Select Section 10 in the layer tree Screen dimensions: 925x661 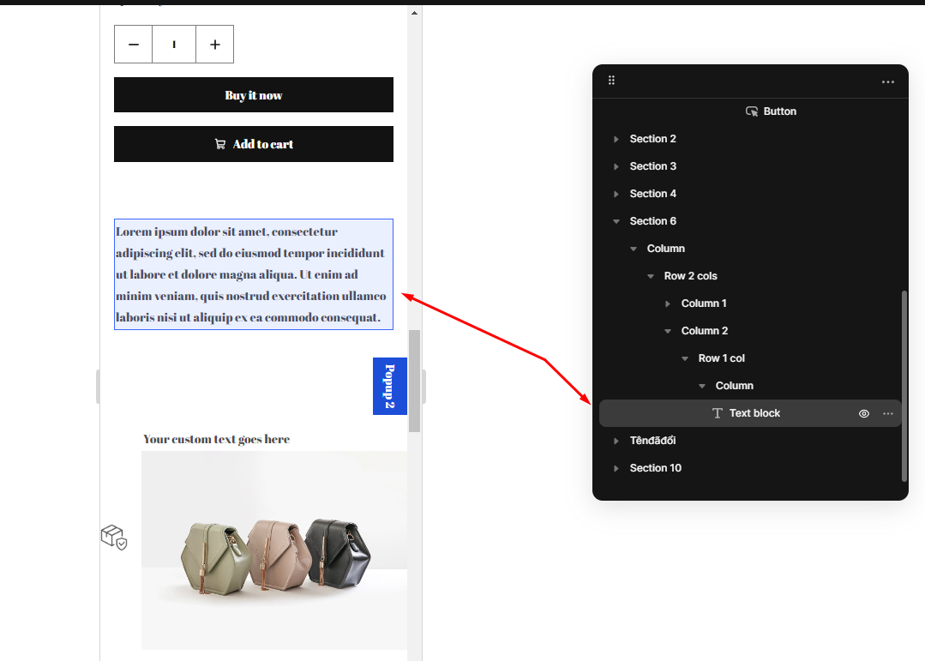click(x=656, y=467)
